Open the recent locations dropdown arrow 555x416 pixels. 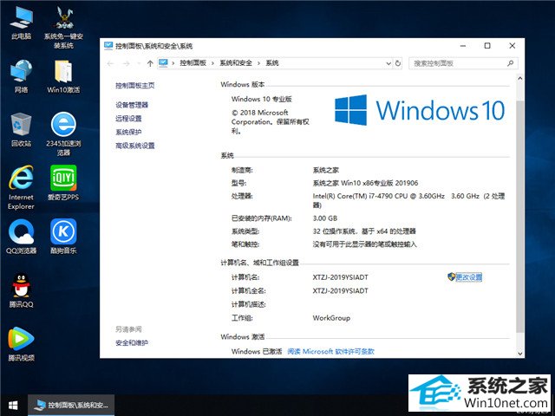click(x=139, y=63)
